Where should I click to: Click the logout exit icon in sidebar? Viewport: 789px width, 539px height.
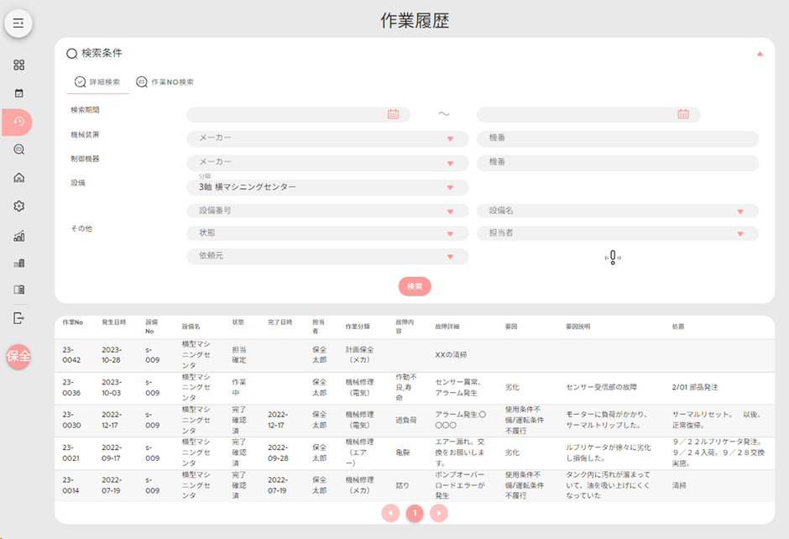18,317
